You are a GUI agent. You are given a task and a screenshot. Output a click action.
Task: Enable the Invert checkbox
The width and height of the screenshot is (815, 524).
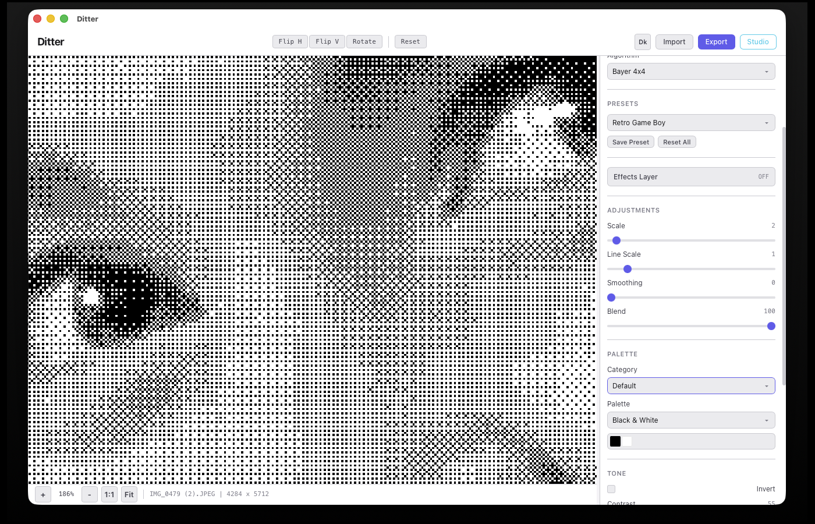point(611,489)
